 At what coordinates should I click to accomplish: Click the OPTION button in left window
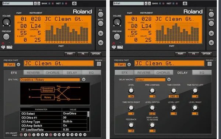(x=96, y=54)
